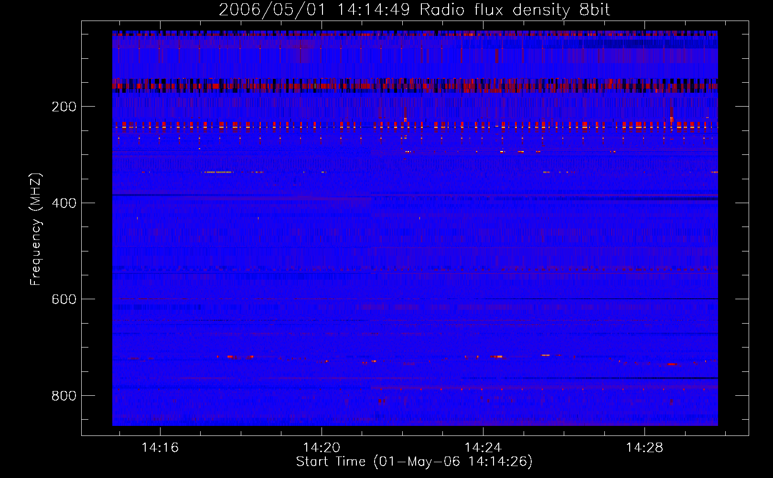The height and width of the screenshot is (478, 773).
Task: Click the '14:28' time tick label
Action: click(644, 447)
